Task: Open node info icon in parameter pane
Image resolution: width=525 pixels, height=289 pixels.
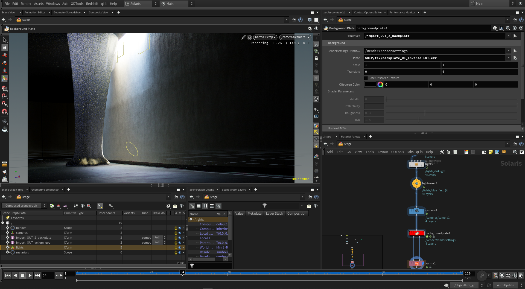Action: coord(515,28)
